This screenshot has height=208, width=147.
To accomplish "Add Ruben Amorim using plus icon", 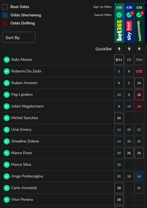I will (x=7, y=83).
